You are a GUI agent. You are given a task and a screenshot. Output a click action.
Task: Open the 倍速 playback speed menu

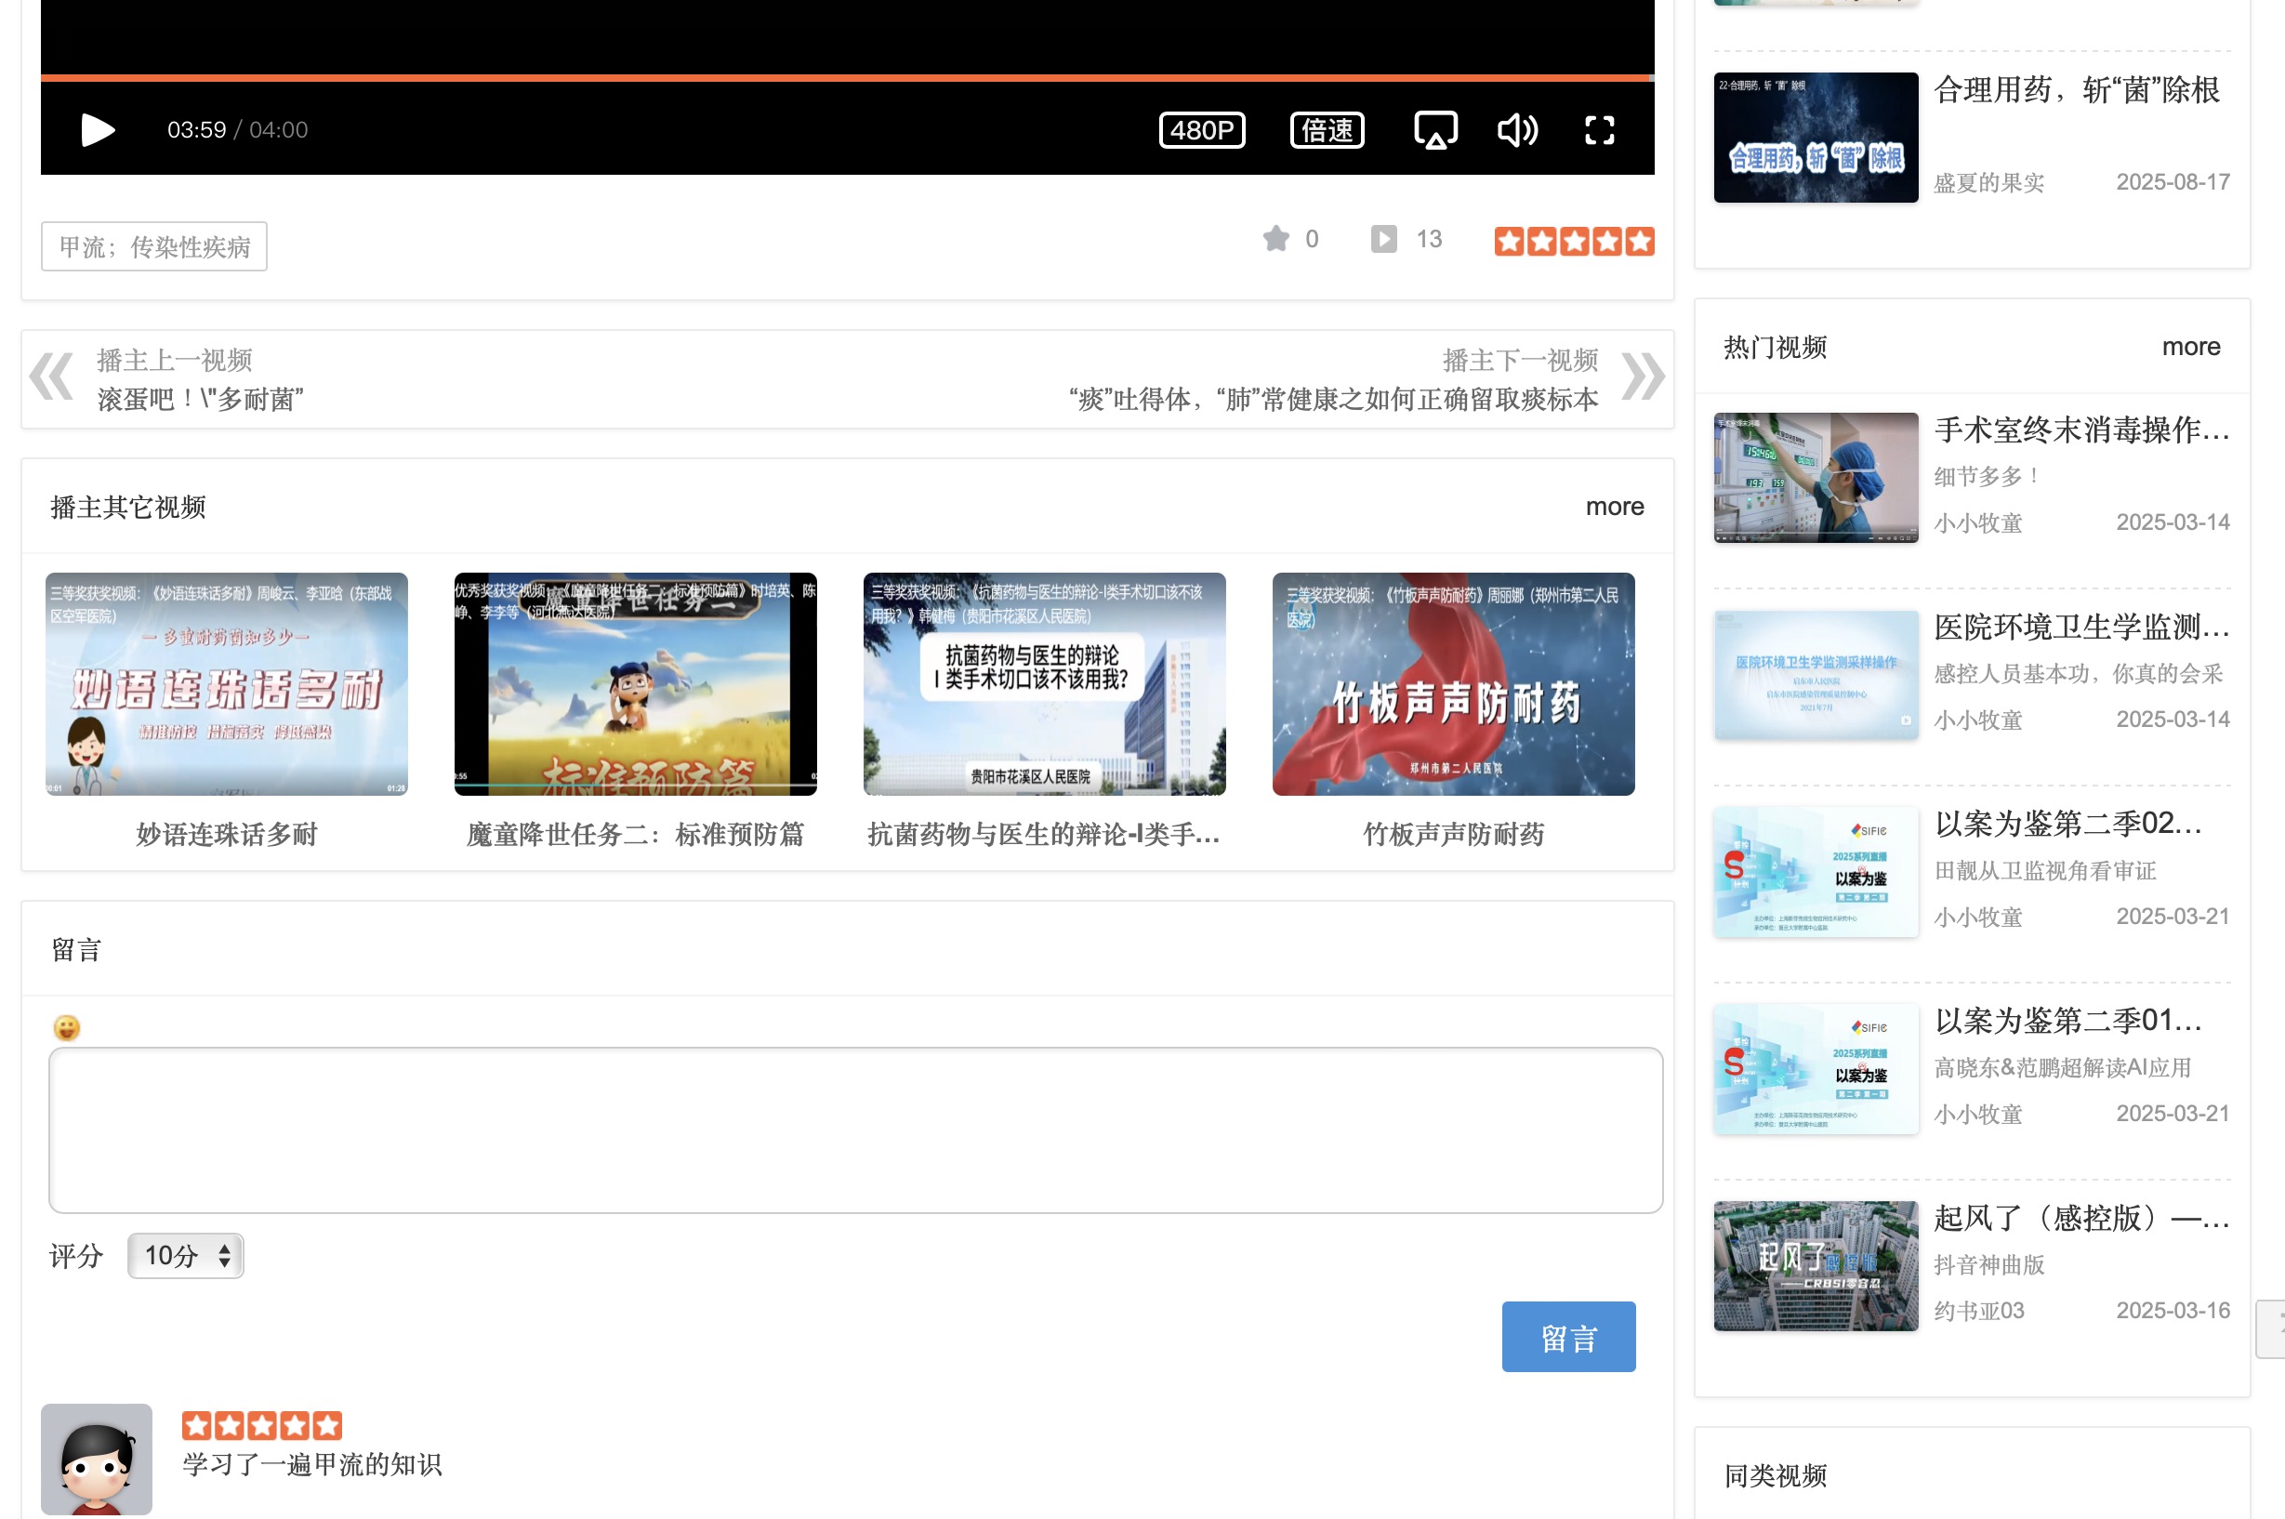tap(1326, 130)
